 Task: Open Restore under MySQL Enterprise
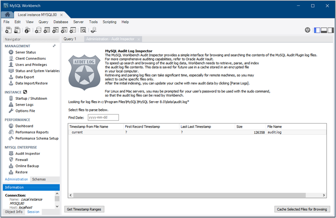pos(21,172)
